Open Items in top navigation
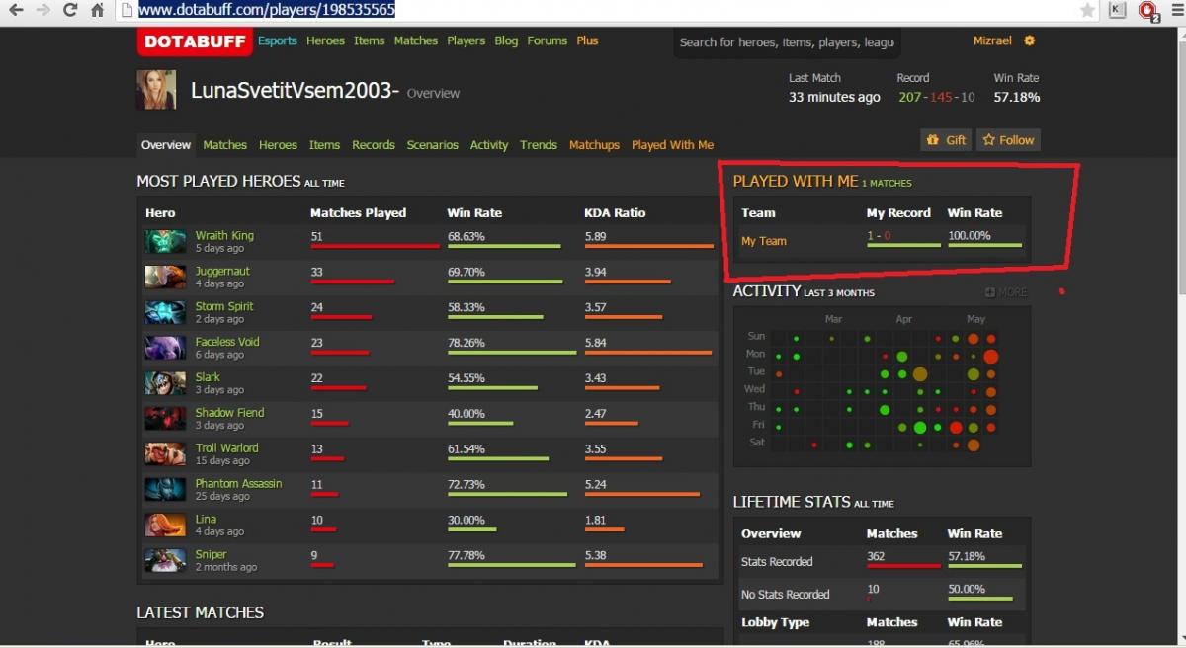This screenshot has height=648, width=1186. pyautogui.click(x=369, y=40)
